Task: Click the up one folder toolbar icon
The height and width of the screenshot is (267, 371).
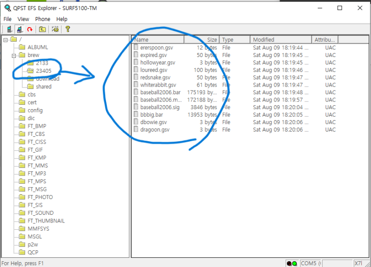Action: pyautogui.click(x=42, y=29)
